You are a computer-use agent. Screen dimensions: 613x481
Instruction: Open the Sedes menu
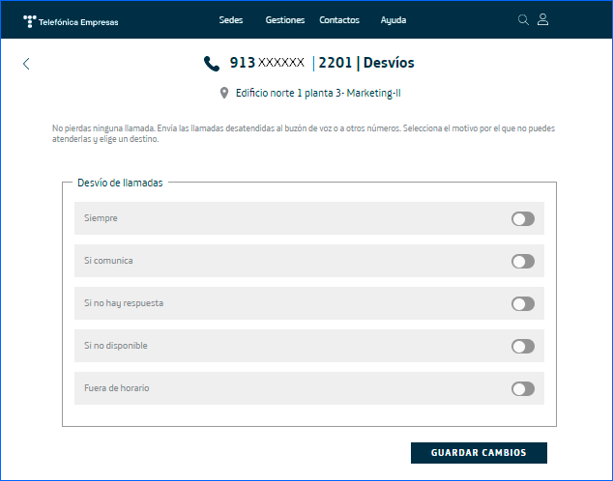tap(231, 20)
